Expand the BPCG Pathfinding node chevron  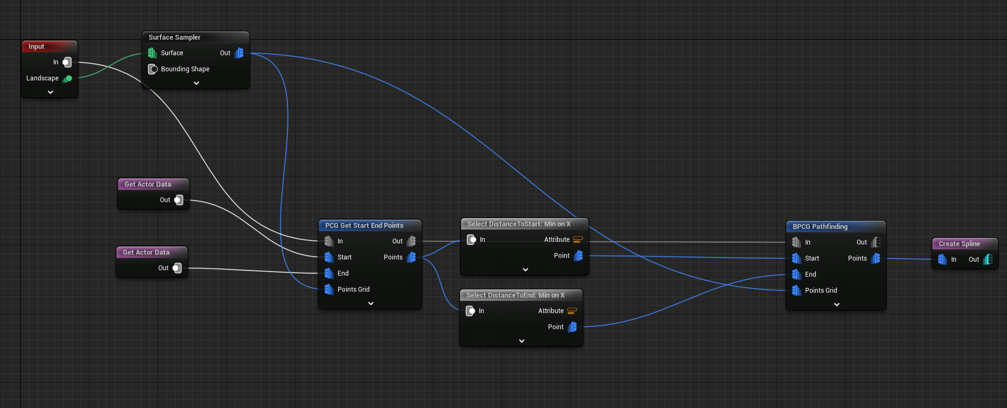click(837, 305)
